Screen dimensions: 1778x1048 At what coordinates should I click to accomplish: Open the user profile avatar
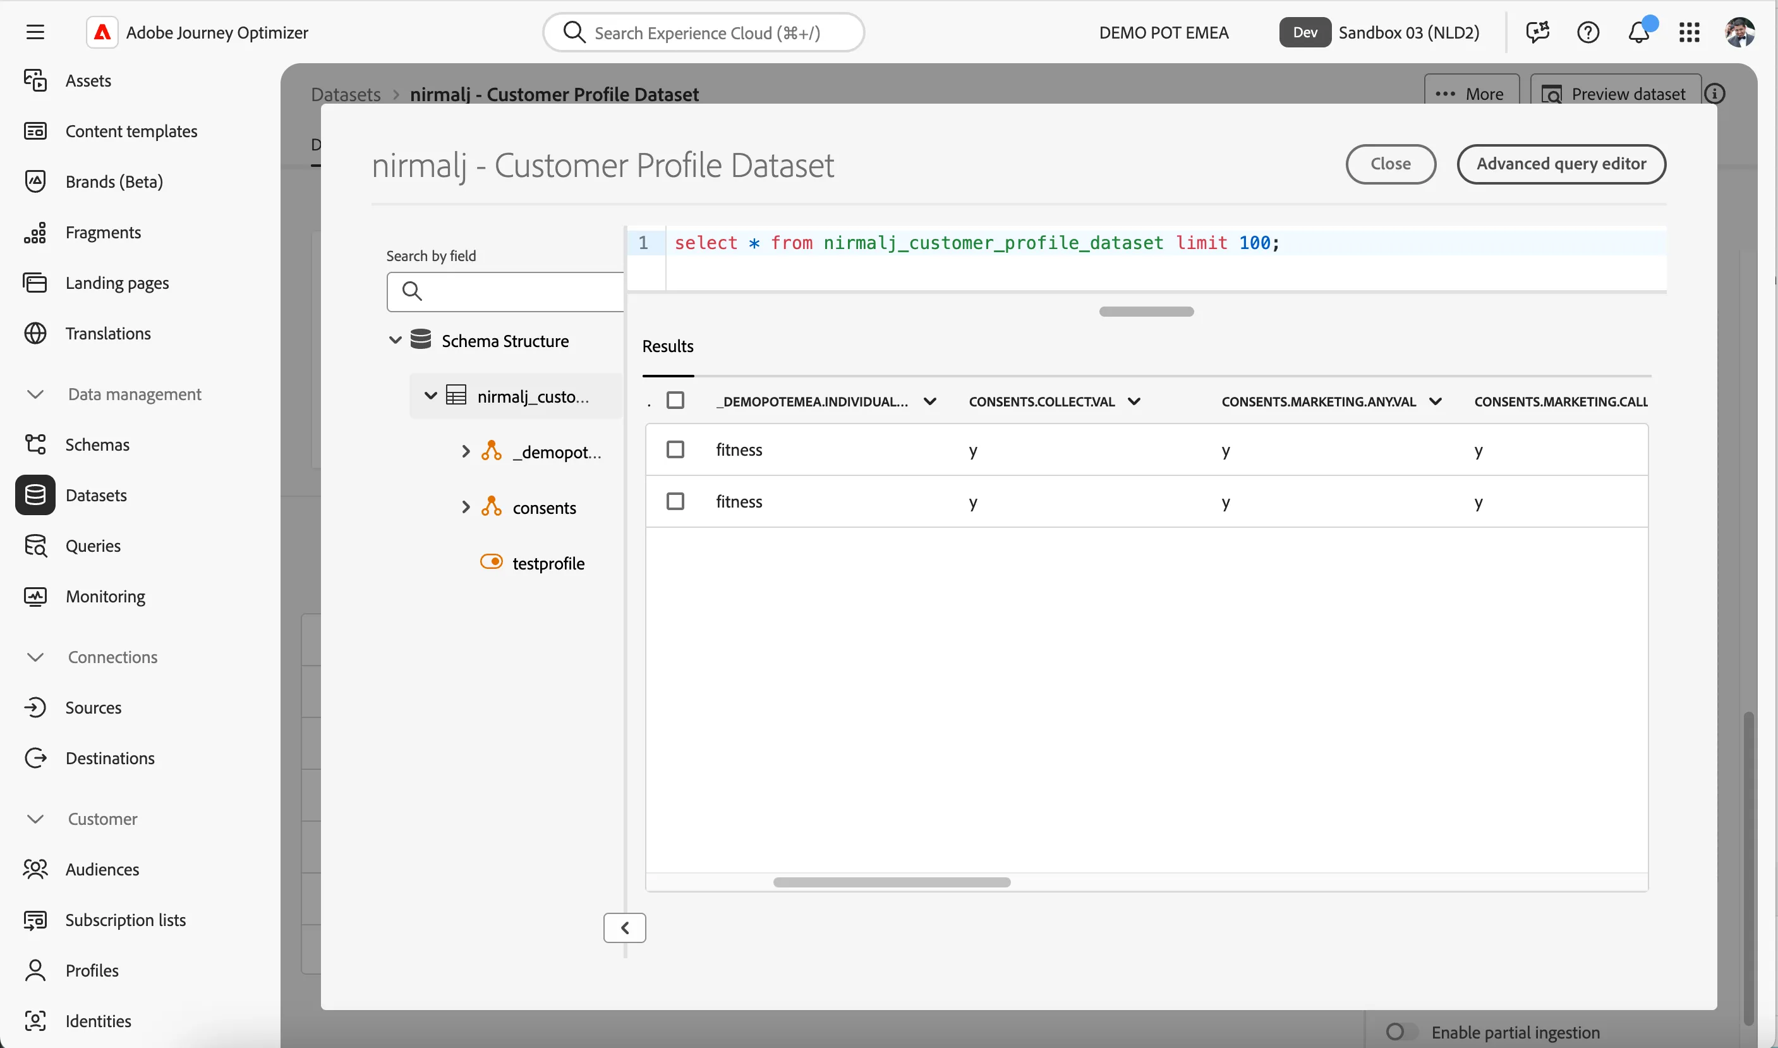pos(1739,32)
